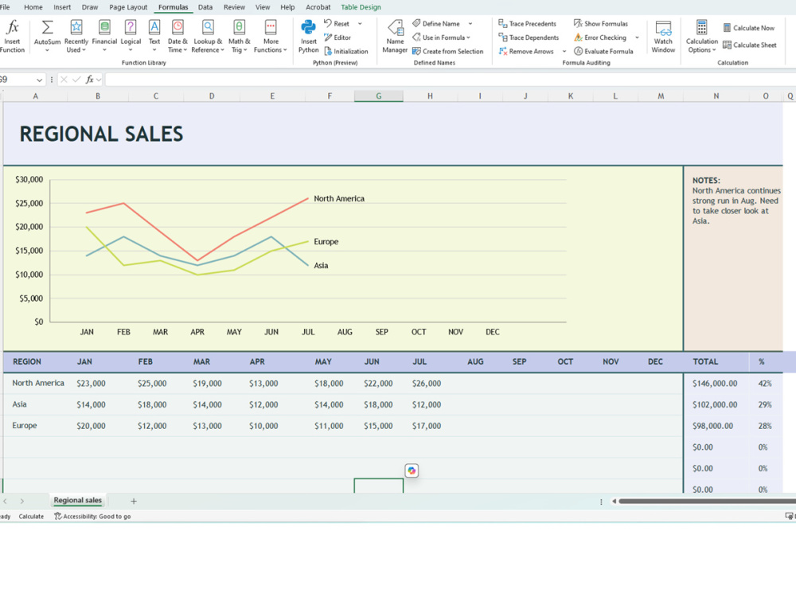Open Recently Used functions star icon
The image size is (796, 597).
[x=76, y=27]
